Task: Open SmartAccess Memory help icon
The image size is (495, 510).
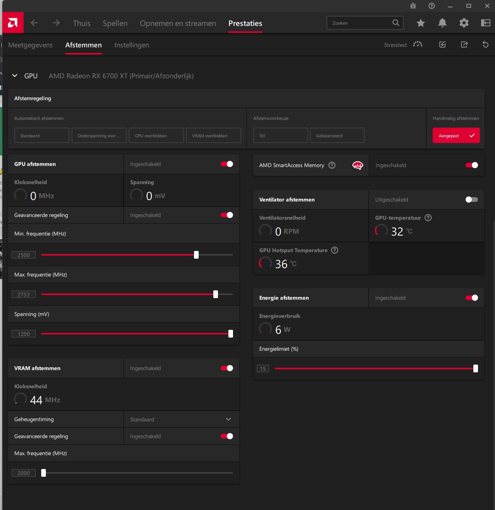Action: (332, 165)
